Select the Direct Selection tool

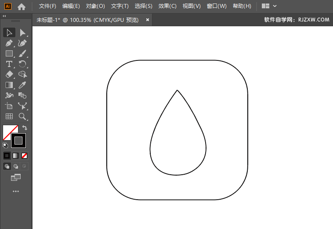click(22, 32)
